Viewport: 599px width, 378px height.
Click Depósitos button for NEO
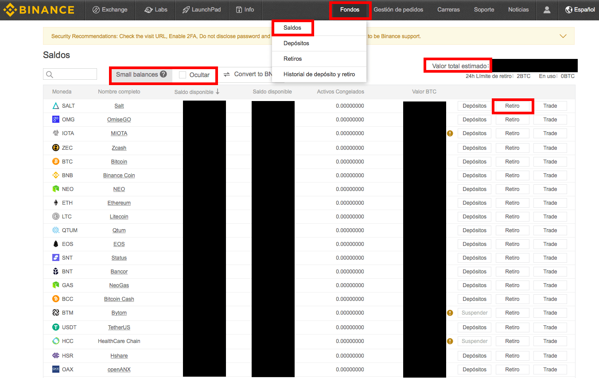[x=475, y=189]
